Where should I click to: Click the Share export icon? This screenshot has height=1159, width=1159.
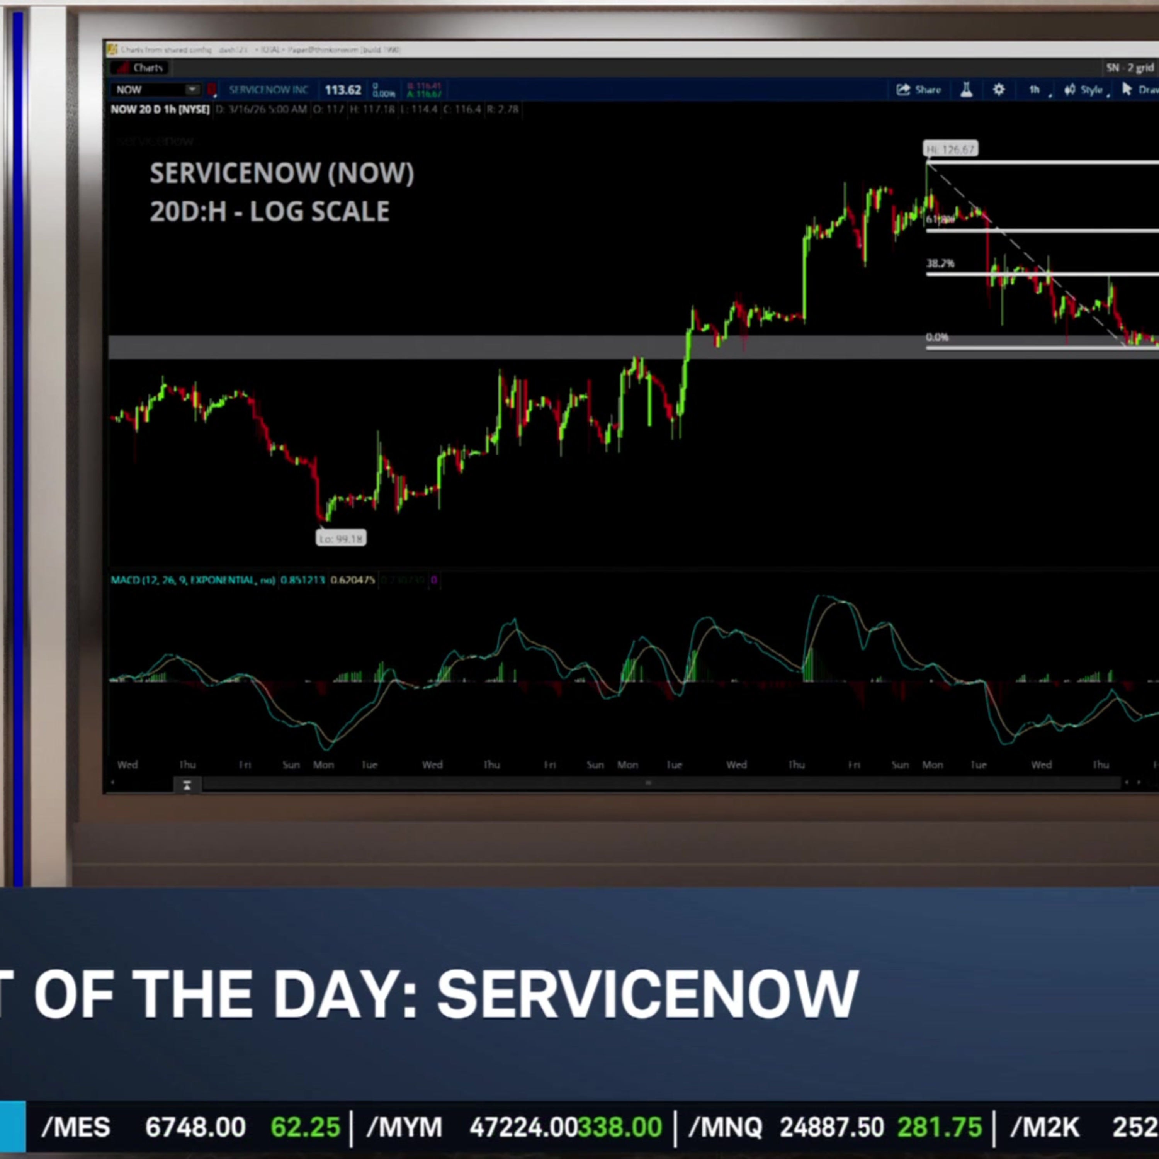(903, 90)
